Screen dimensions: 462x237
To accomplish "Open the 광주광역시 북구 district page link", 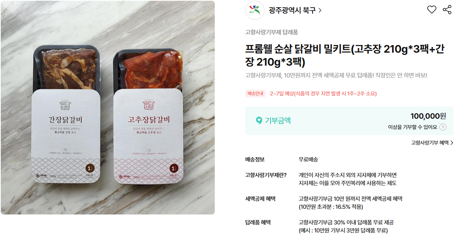I will point(292,10).
